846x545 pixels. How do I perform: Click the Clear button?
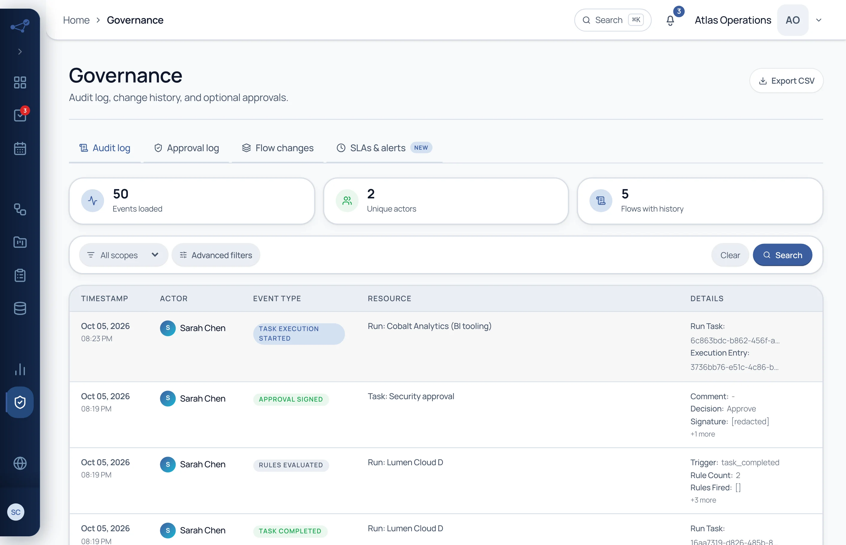point(730,255)
